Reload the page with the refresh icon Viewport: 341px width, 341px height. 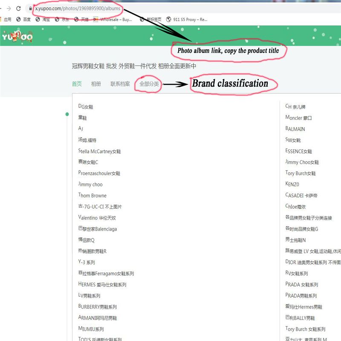(x=18, y=9)
